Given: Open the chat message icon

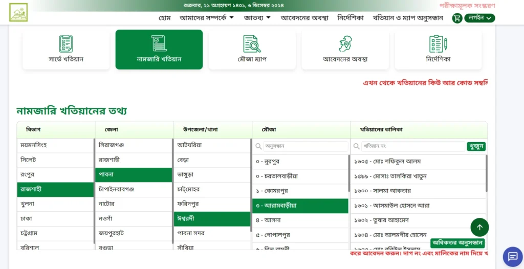Looking at the screenshot, I should click(512, 257).
